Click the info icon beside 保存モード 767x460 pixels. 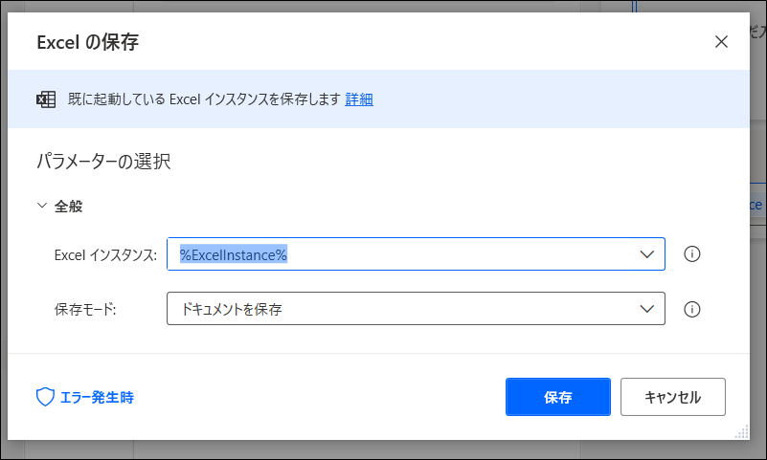(691, 309)
